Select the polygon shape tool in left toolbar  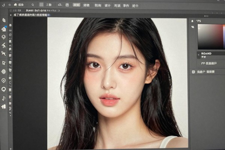coord(4,63)
